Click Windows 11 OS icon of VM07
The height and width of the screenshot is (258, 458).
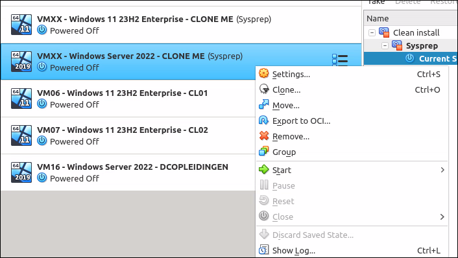[21, 135]
